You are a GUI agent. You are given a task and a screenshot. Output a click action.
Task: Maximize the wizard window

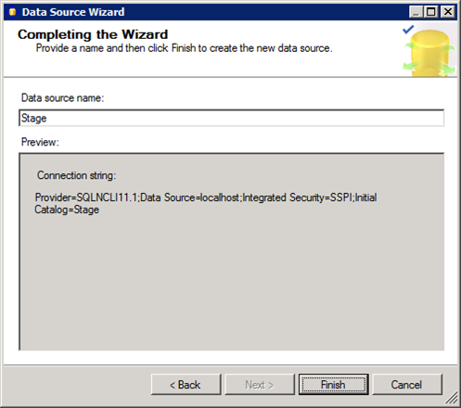(431, 12)
